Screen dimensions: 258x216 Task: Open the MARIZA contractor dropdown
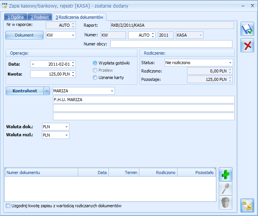point(112,91)
